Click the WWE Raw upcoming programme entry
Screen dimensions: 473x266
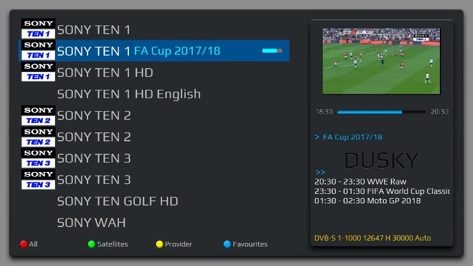[360, 181]
